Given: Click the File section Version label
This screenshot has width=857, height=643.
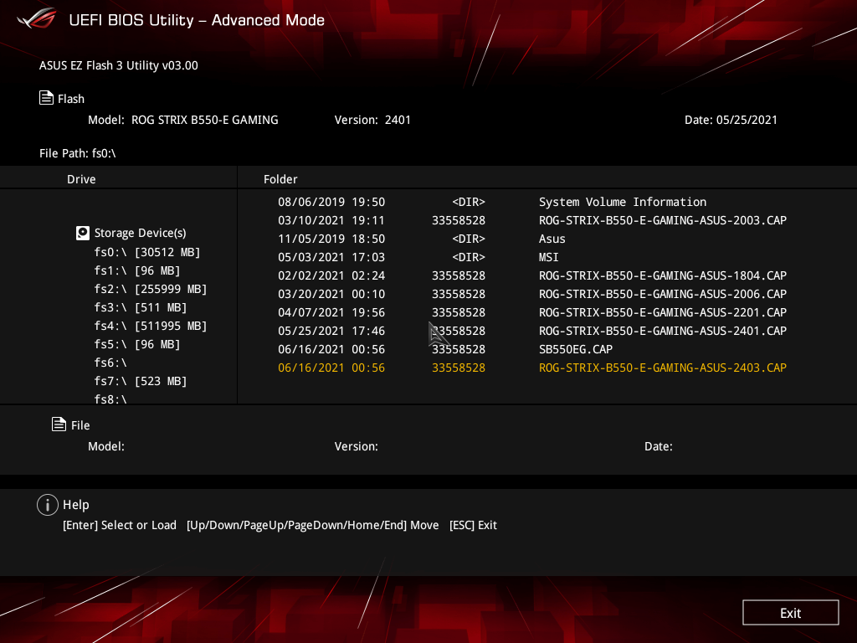Looking at the screenshot, I should [356, 446].
